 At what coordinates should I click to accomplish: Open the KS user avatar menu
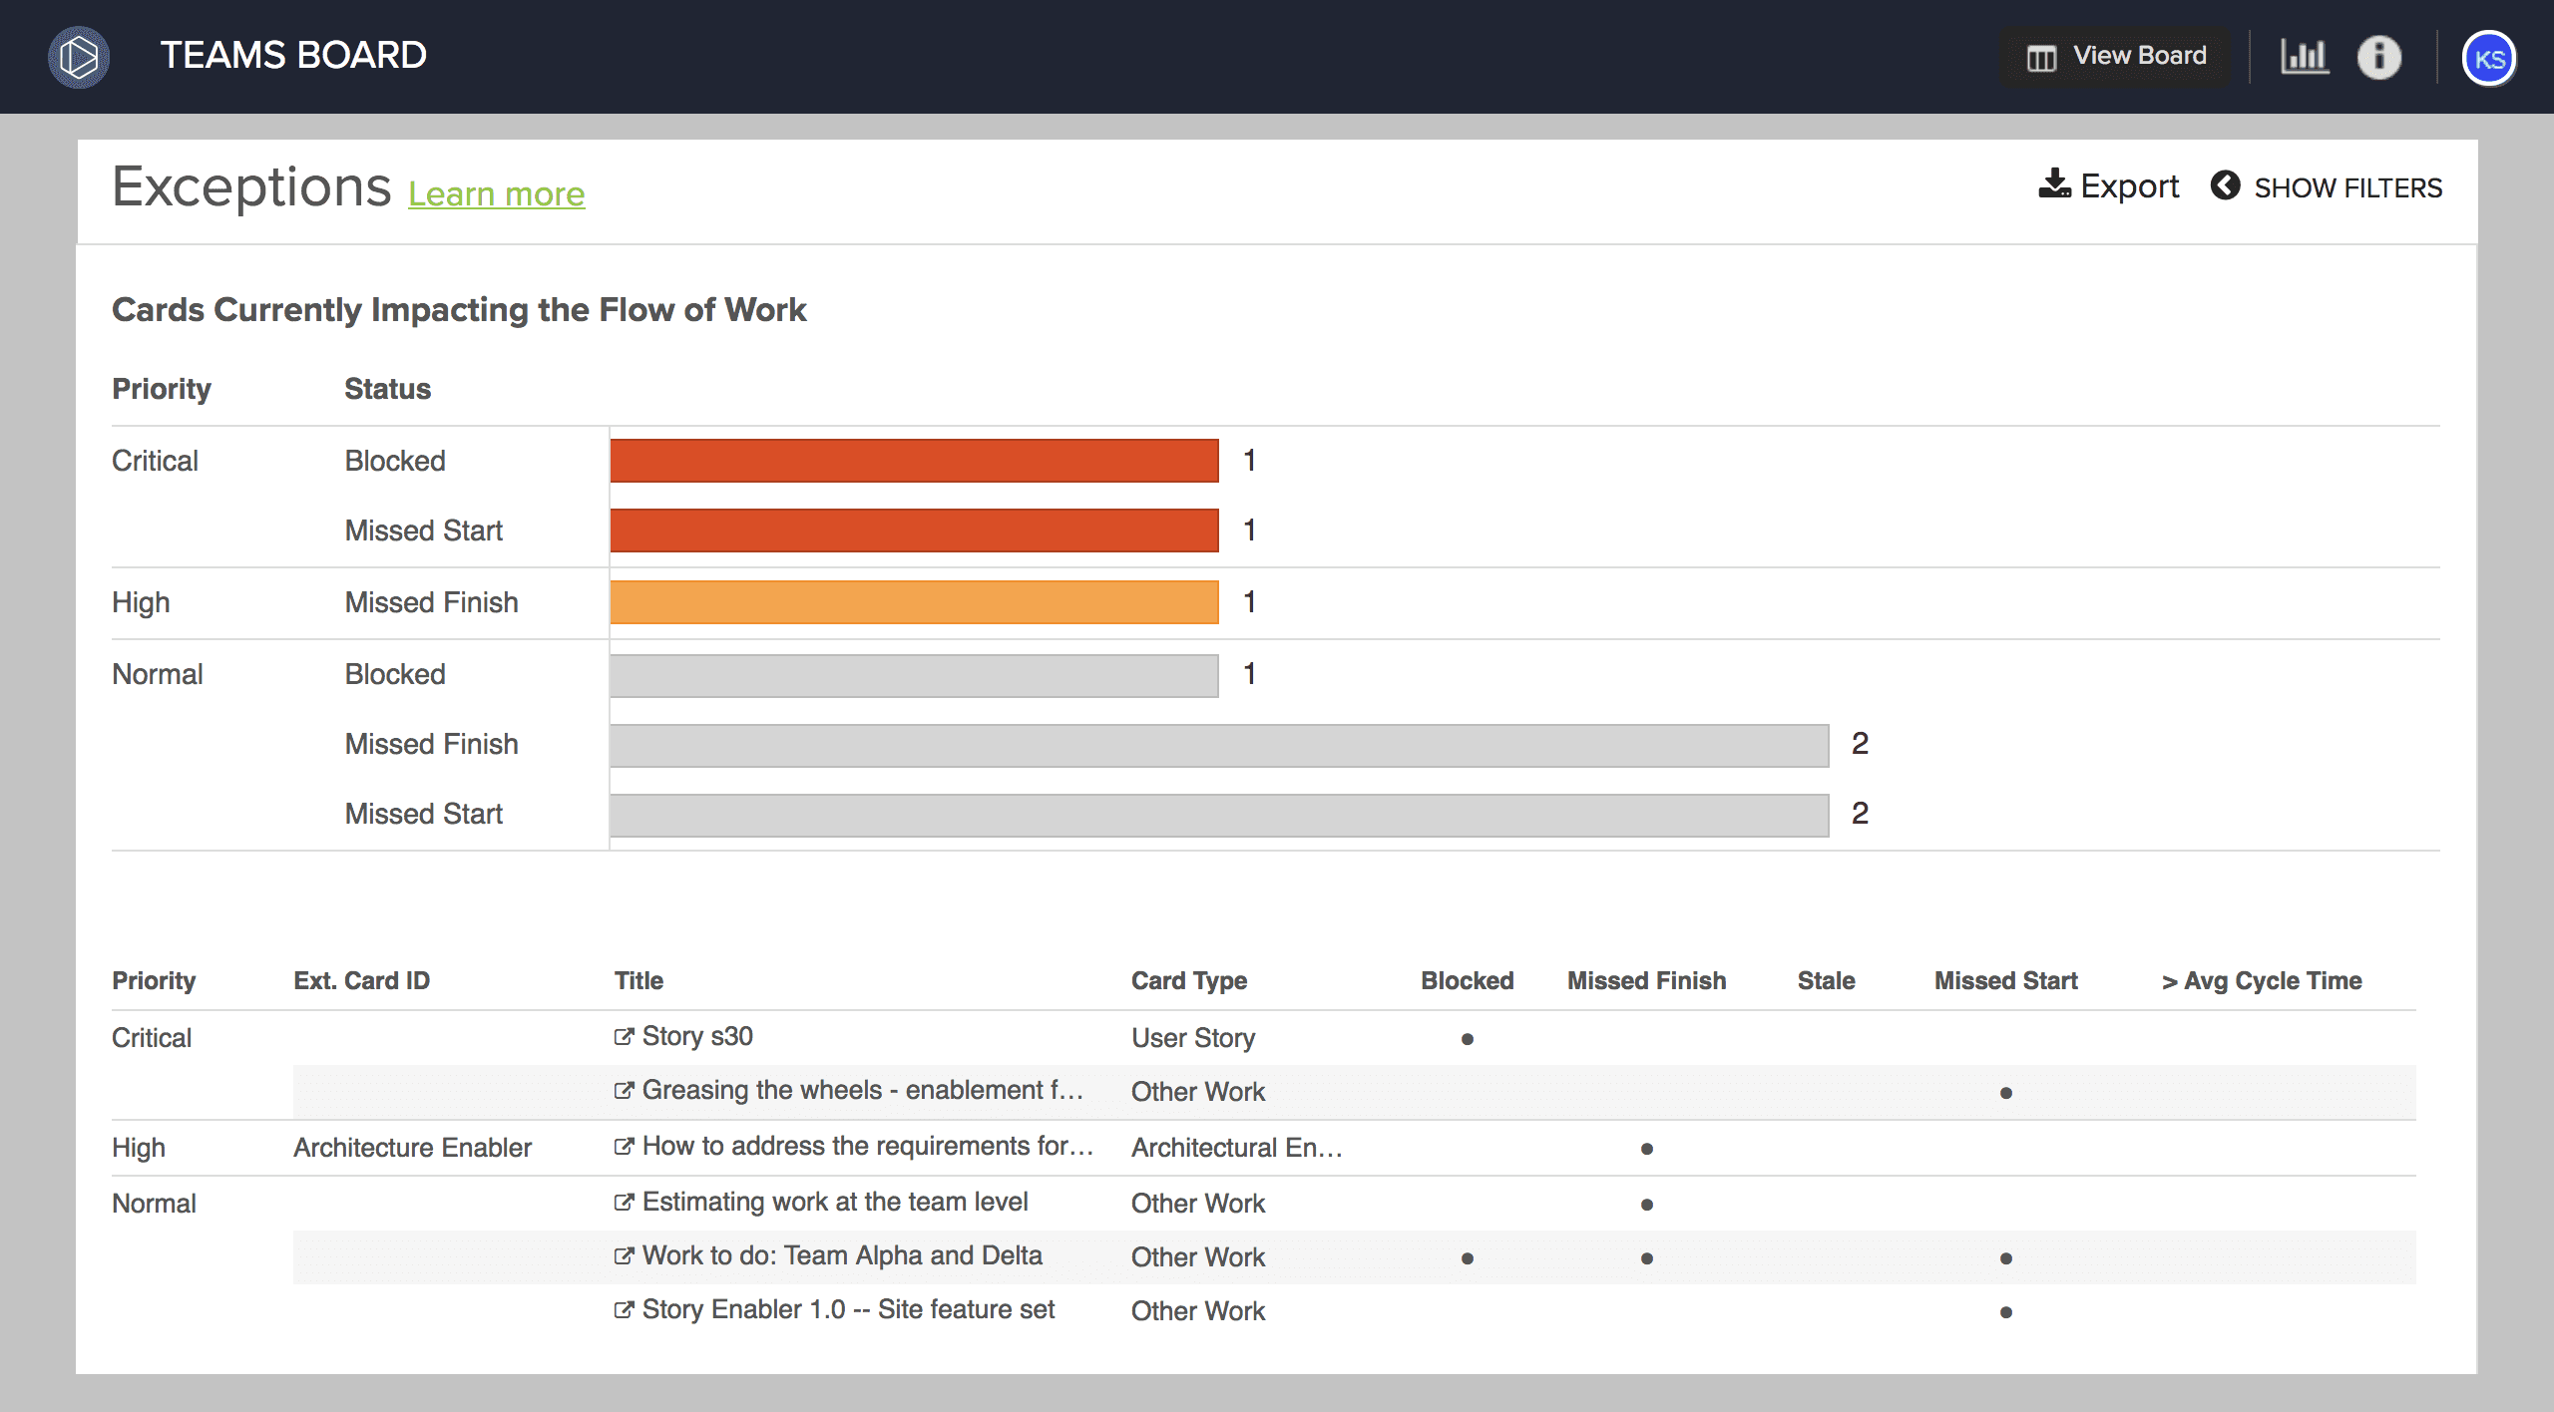2488,59
